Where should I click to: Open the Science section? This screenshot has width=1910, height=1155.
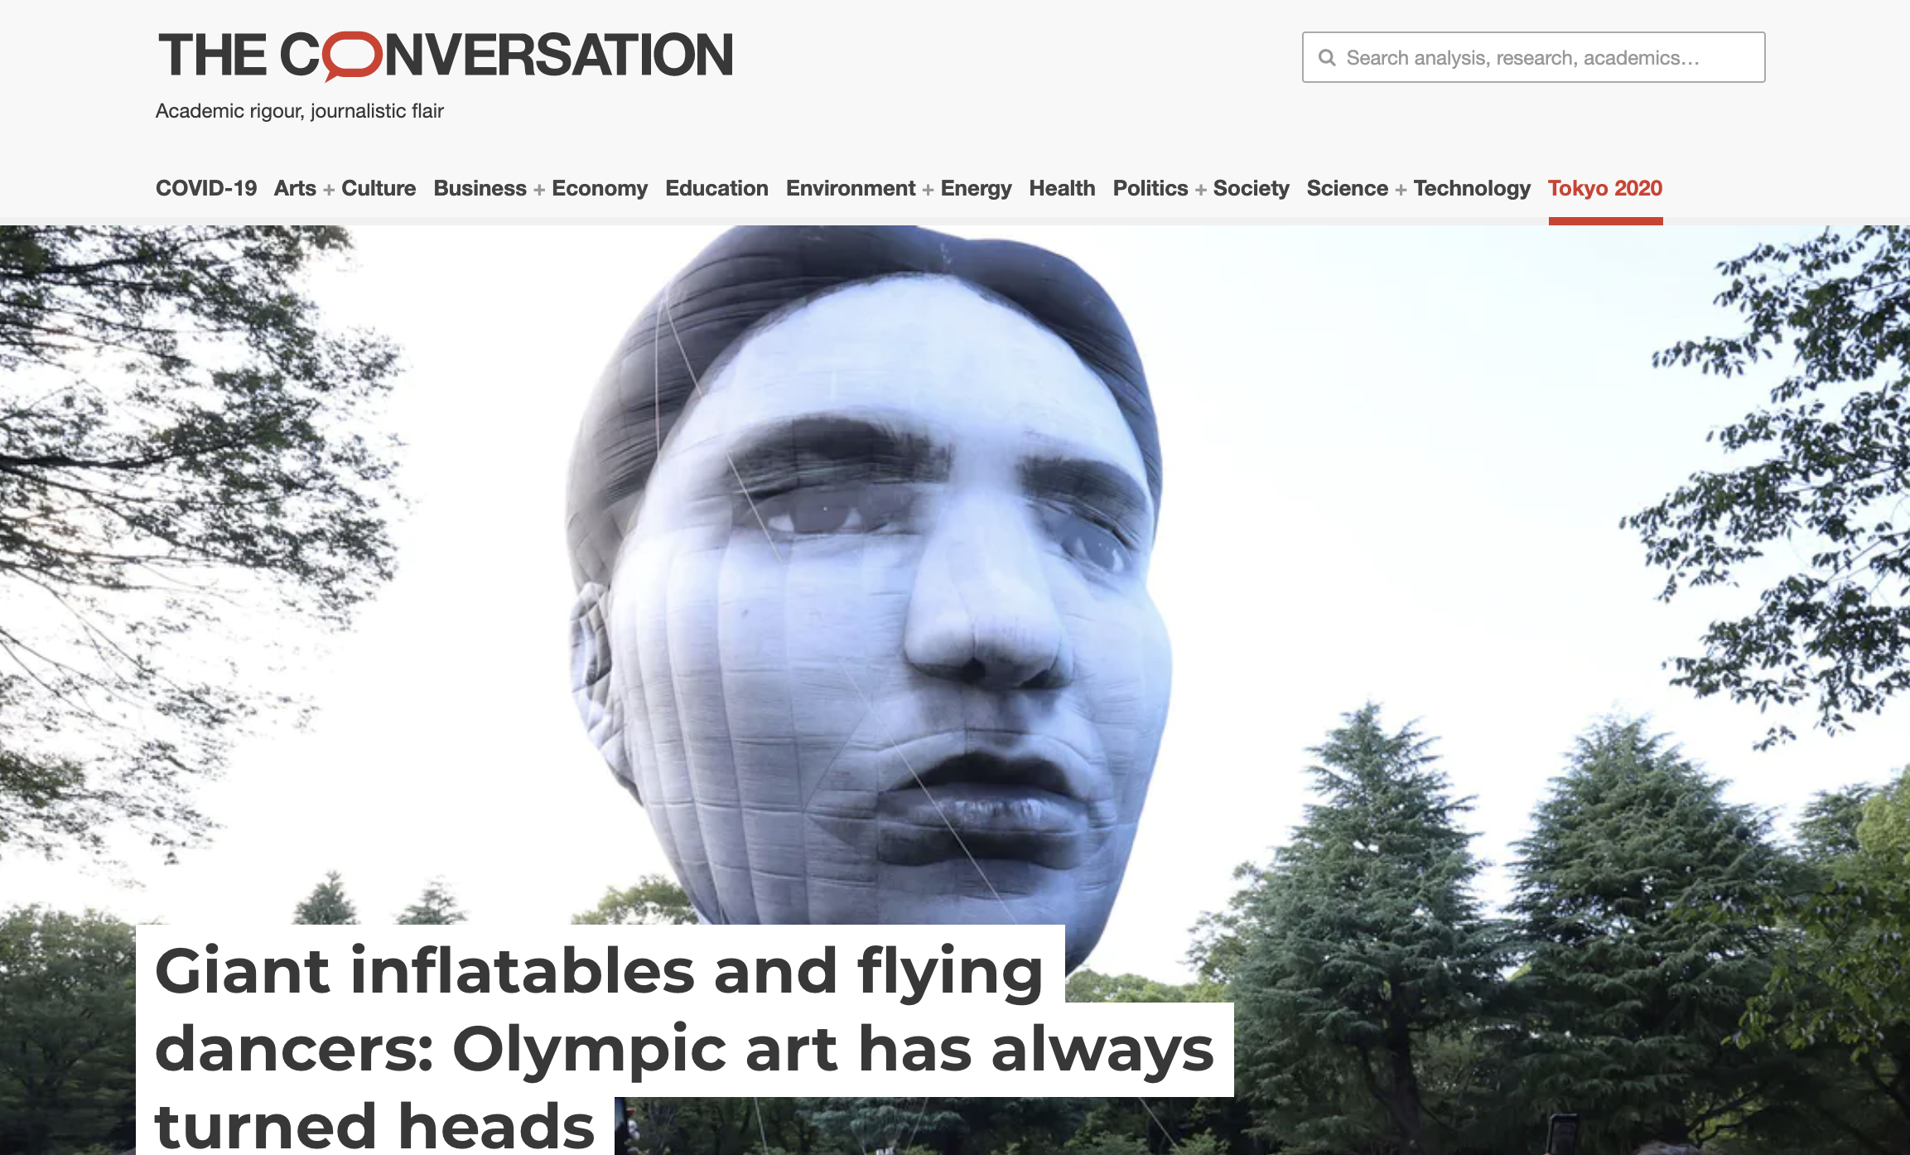1347,188
